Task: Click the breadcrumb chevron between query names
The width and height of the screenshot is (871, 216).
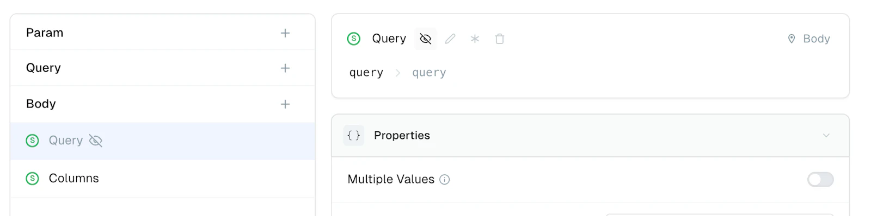Action: [398, 73]
